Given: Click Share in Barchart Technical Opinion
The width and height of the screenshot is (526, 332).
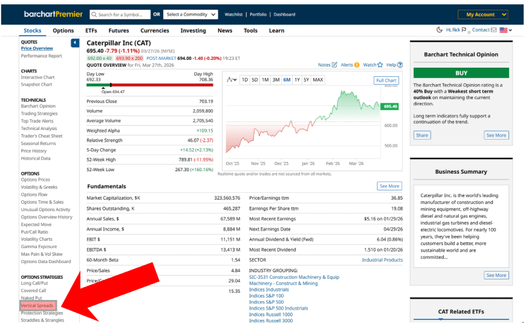Looking at the screenshot, I should (422, 135).
